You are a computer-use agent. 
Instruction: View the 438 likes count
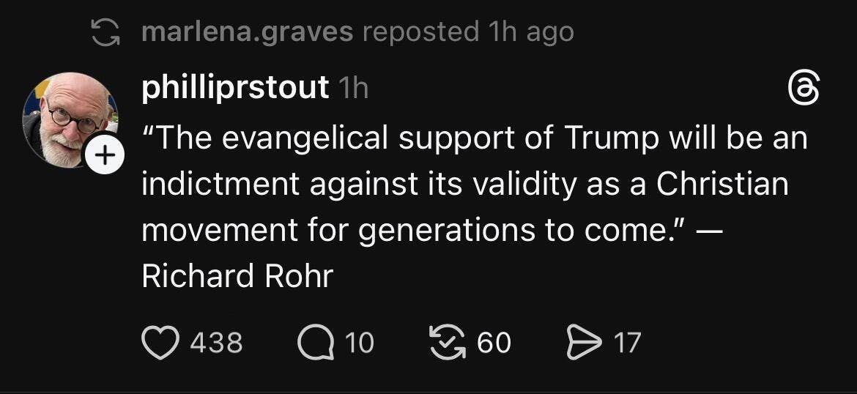pyautogui.click(x=216, y=343)
